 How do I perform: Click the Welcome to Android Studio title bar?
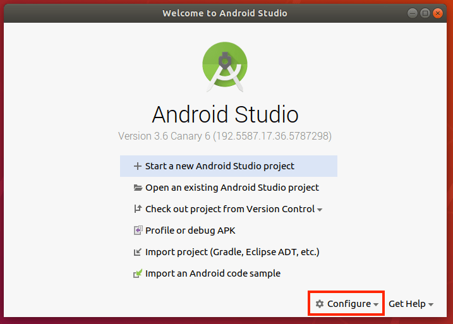[225, 13]
